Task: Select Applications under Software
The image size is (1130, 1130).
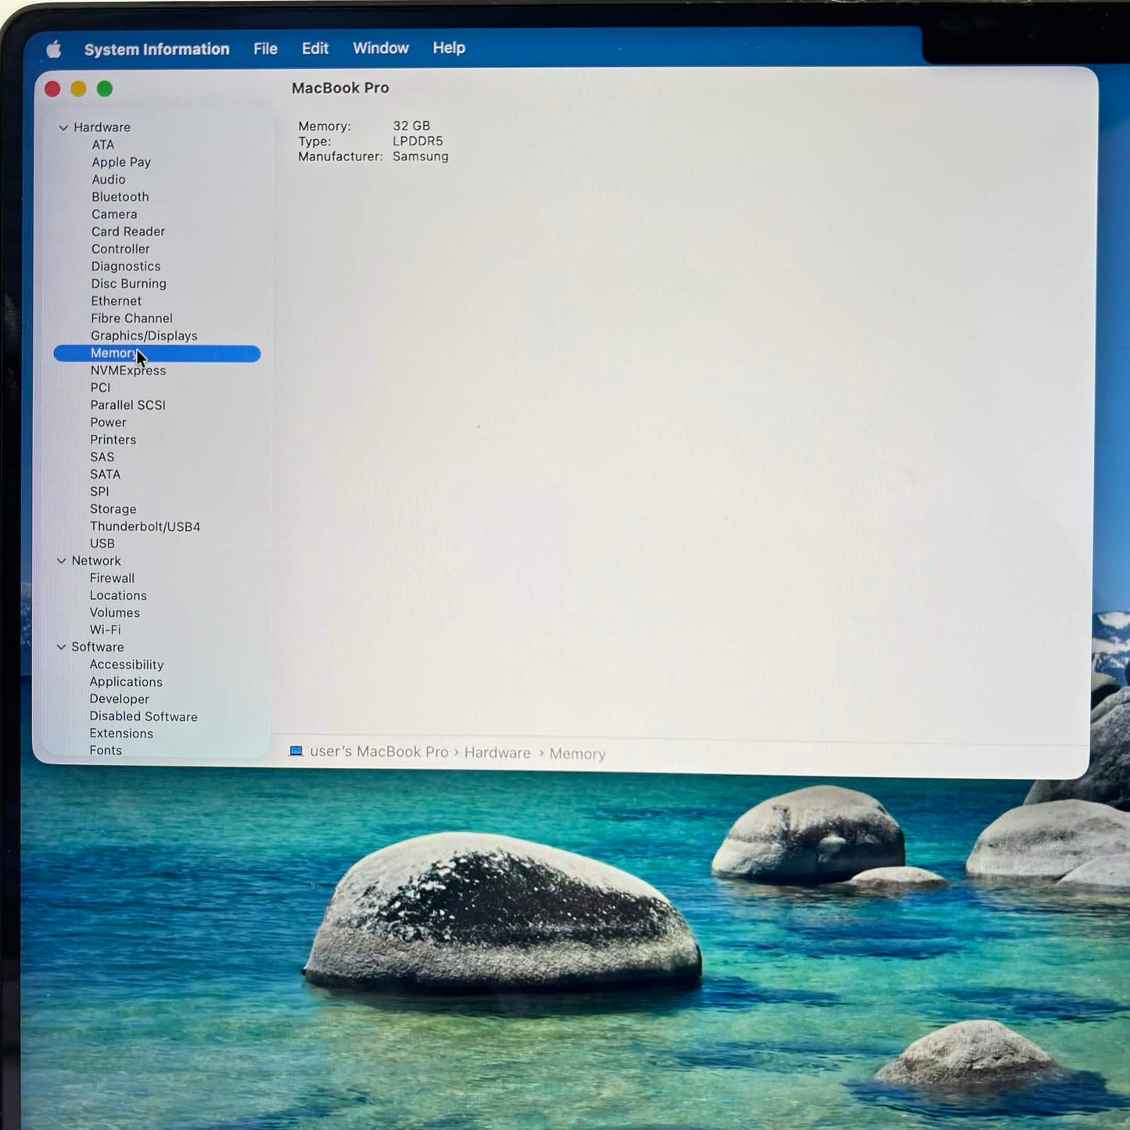Action: [x=126, y=682]
